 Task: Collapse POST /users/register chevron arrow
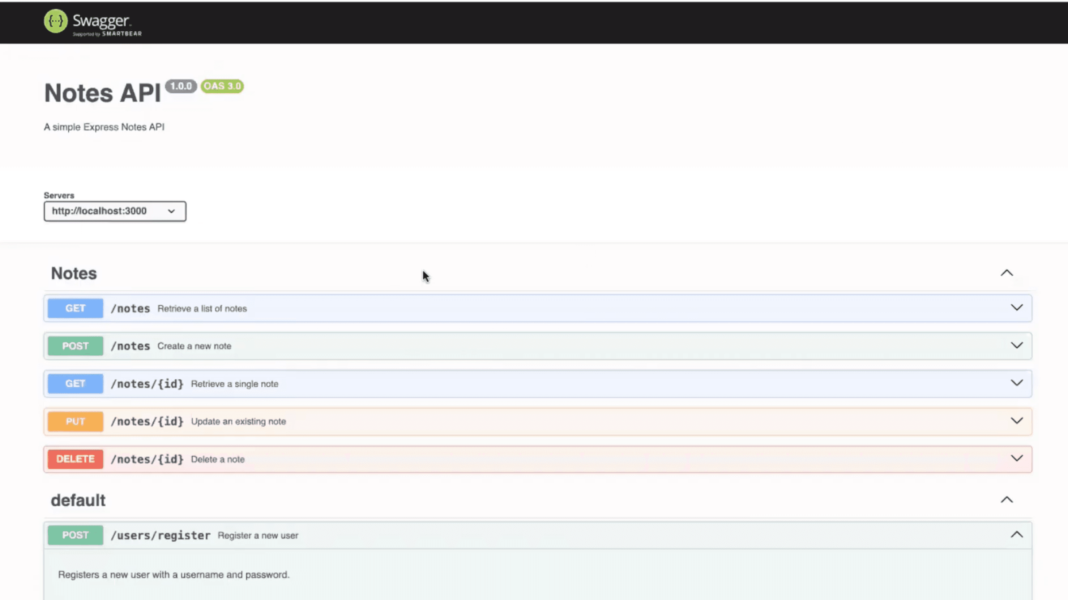[1017, 535]
